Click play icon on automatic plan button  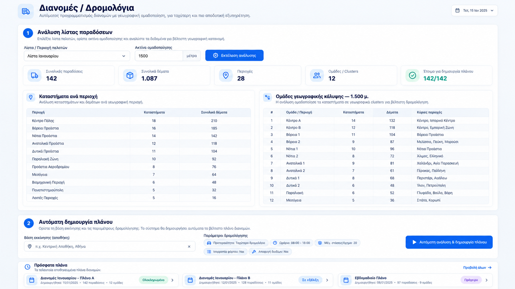click(x=414, y=242)
